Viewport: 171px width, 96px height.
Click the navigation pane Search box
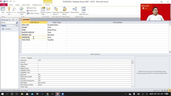tap(8, 22)
